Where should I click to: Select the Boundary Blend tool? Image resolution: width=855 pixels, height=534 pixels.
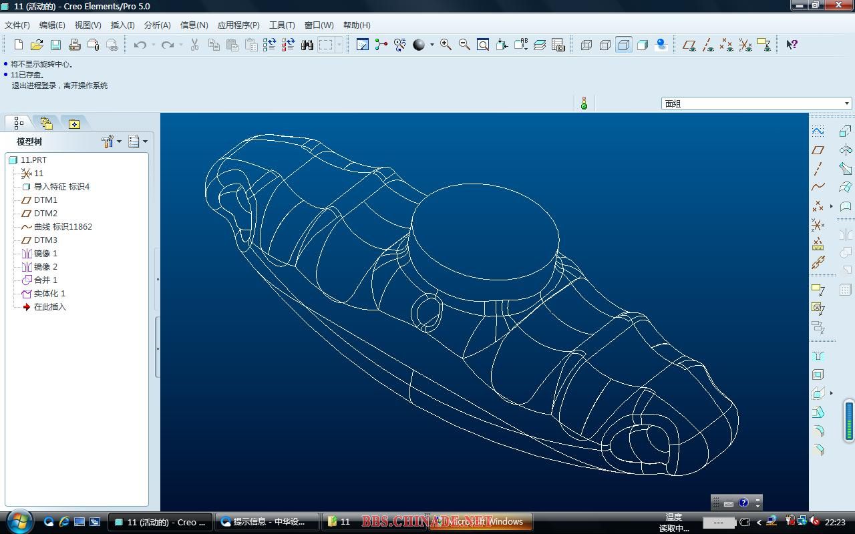click(x=845, y=187)
